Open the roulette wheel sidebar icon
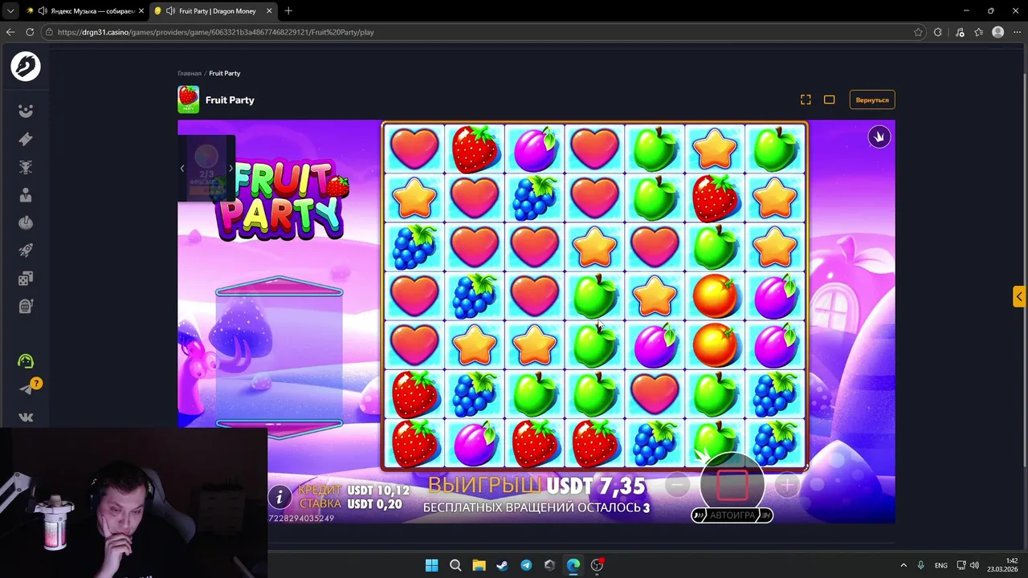Viewport: 1028px width, 578px height. tap(26, 222)
